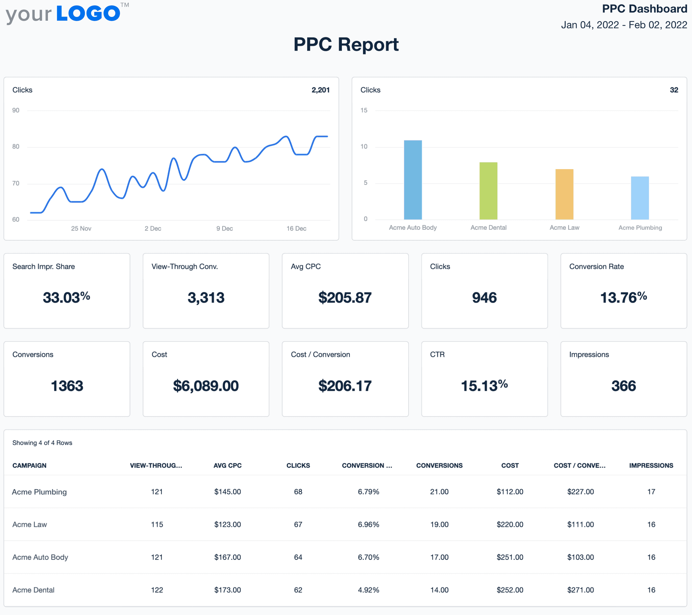Click the Showing 4 of 4 Rows label
The image size is (692, 615).
pyautogui.click(x=42, y=442)
